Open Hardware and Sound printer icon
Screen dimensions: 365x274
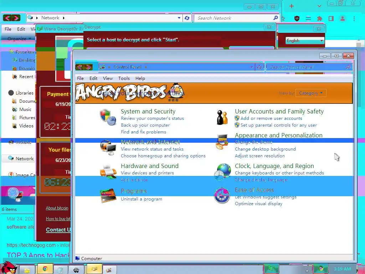click(x=108, y=172)
